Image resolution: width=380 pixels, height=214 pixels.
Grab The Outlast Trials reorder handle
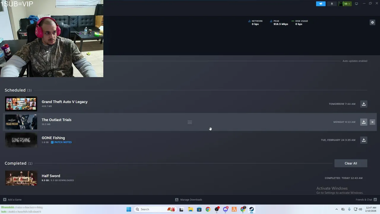pos(190,122)
